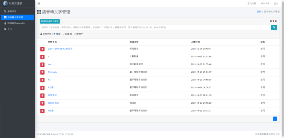Click the 共 9 筆 record count
Image resolution: width=284 pixels, height=138 pixels.
[x=273, y=21]
